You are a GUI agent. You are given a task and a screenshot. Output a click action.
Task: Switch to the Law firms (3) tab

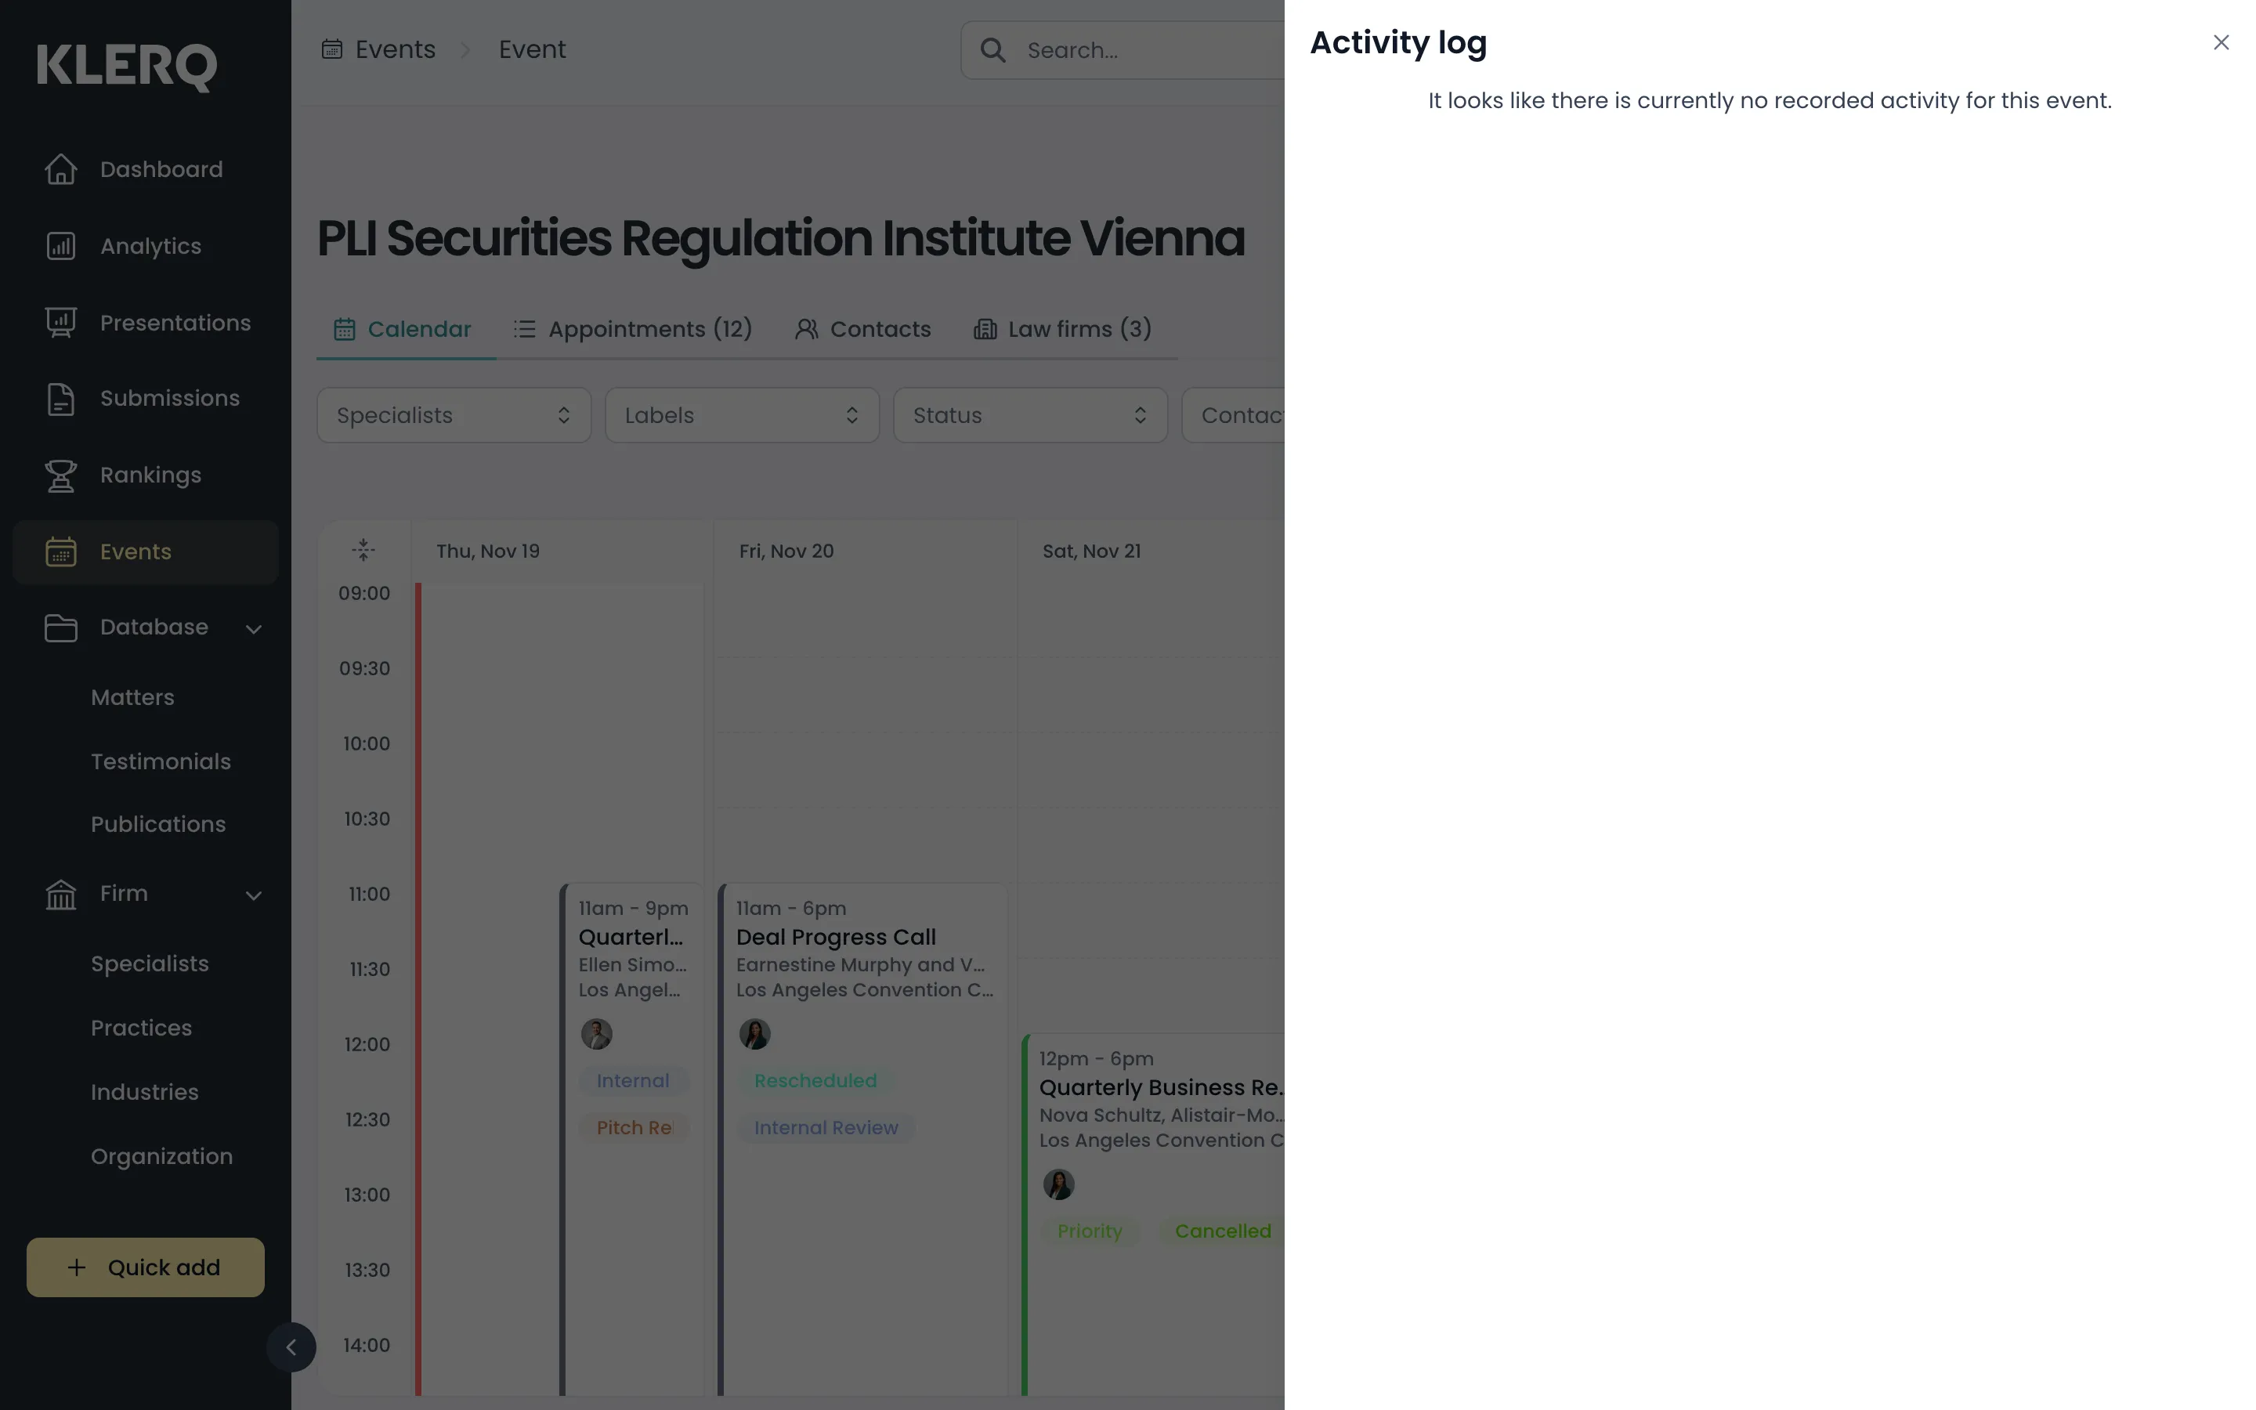pos(1062,329)
